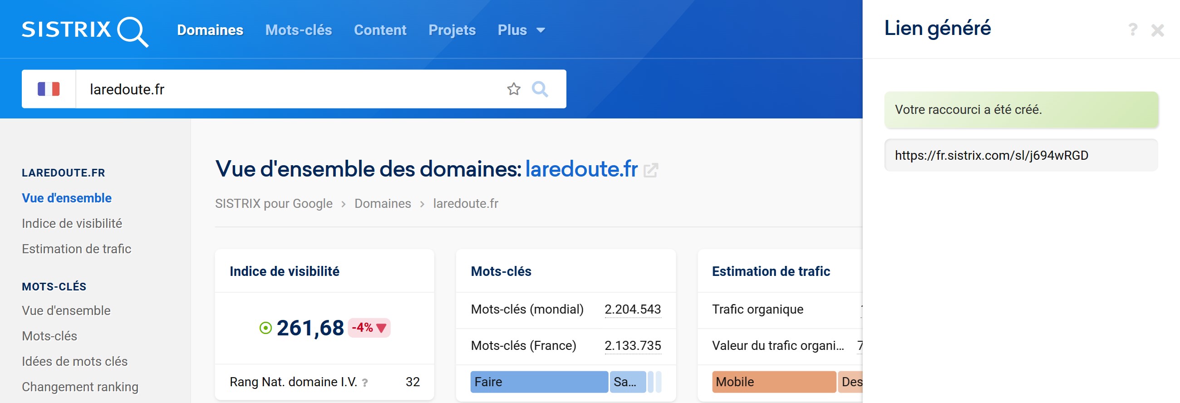Click breadcrumb SISTRIX pour Google

[274, 203]
